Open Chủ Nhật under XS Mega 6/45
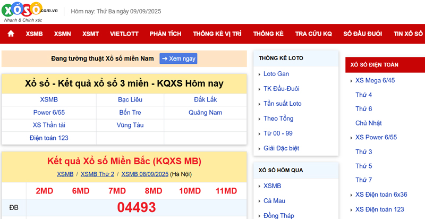 369,123
